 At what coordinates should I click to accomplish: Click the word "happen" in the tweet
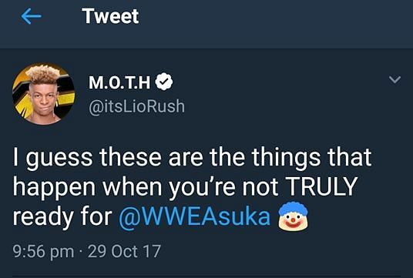54,188
